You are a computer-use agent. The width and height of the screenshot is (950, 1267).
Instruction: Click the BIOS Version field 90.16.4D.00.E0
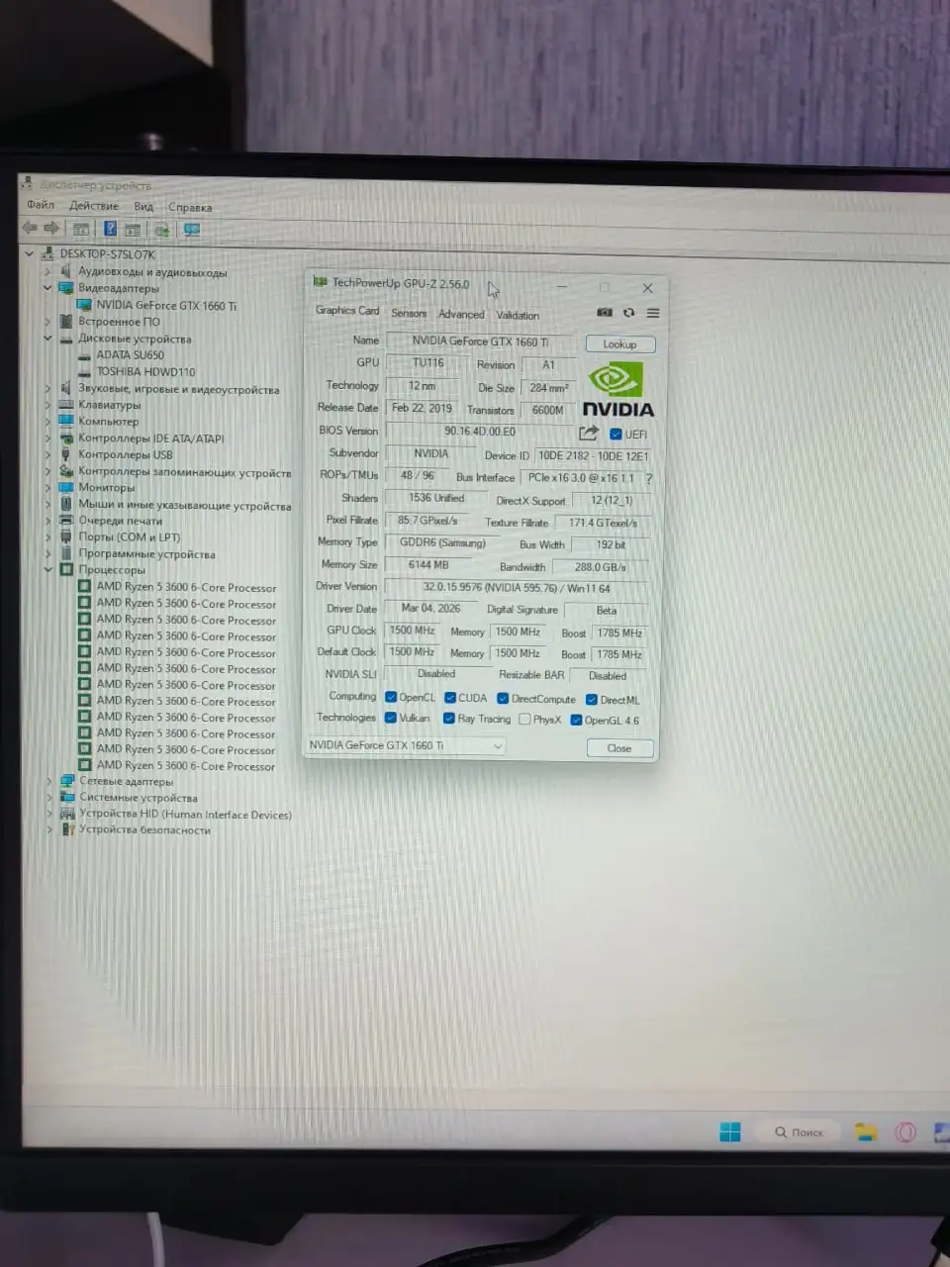[480, 432]
